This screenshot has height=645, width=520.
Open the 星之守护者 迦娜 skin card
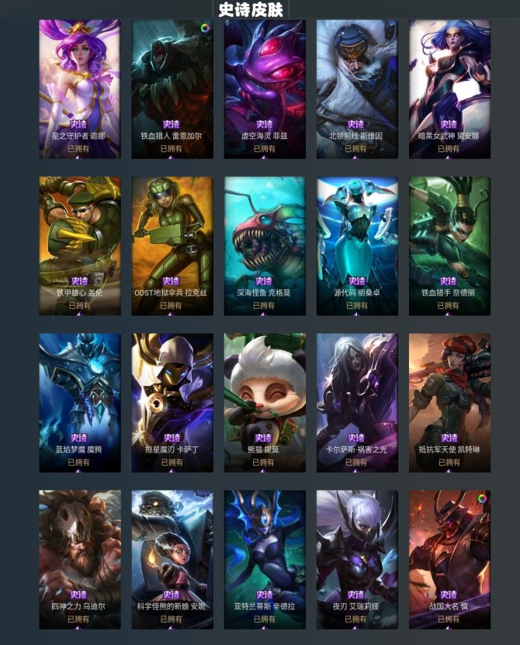[80, 88]
